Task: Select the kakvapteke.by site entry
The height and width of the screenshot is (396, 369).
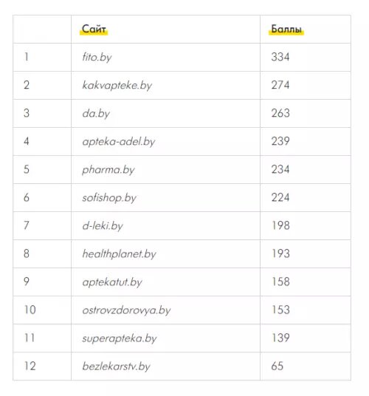Action: (117, 86)
